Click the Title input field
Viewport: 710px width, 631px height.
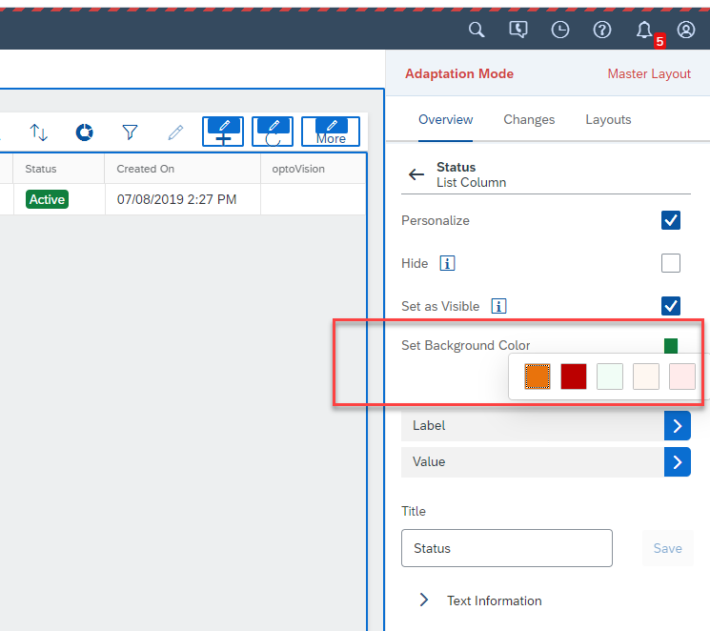pyautogui.click(x=507, y=548)
